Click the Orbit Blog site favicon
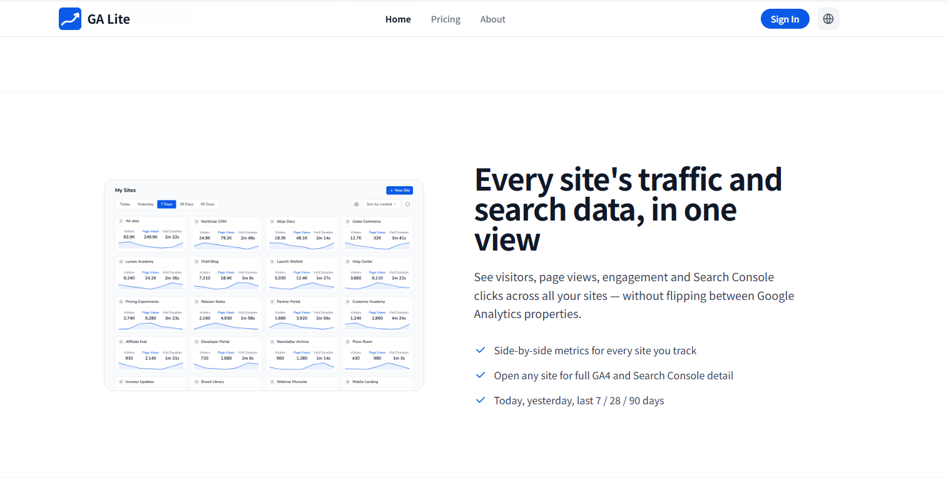Image resolution: width=946 pixels, height=478 pixels. pos(196,261)
